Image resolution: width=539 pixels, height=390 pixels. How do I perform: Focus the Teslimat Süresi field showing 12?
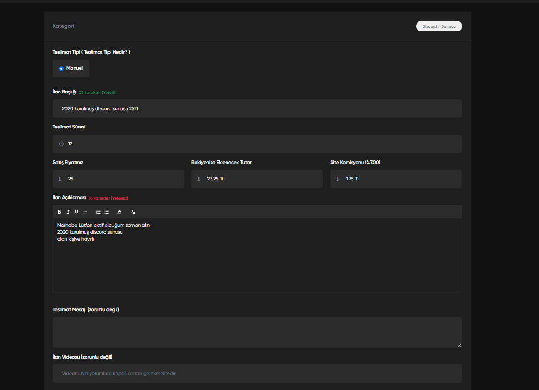pyautogui.click(x=257, y=144)
